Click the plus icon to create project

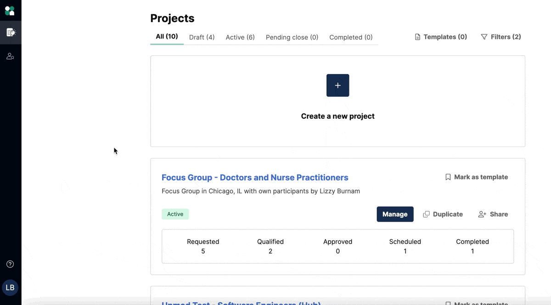pyautogui.click(x=337, y=86)
